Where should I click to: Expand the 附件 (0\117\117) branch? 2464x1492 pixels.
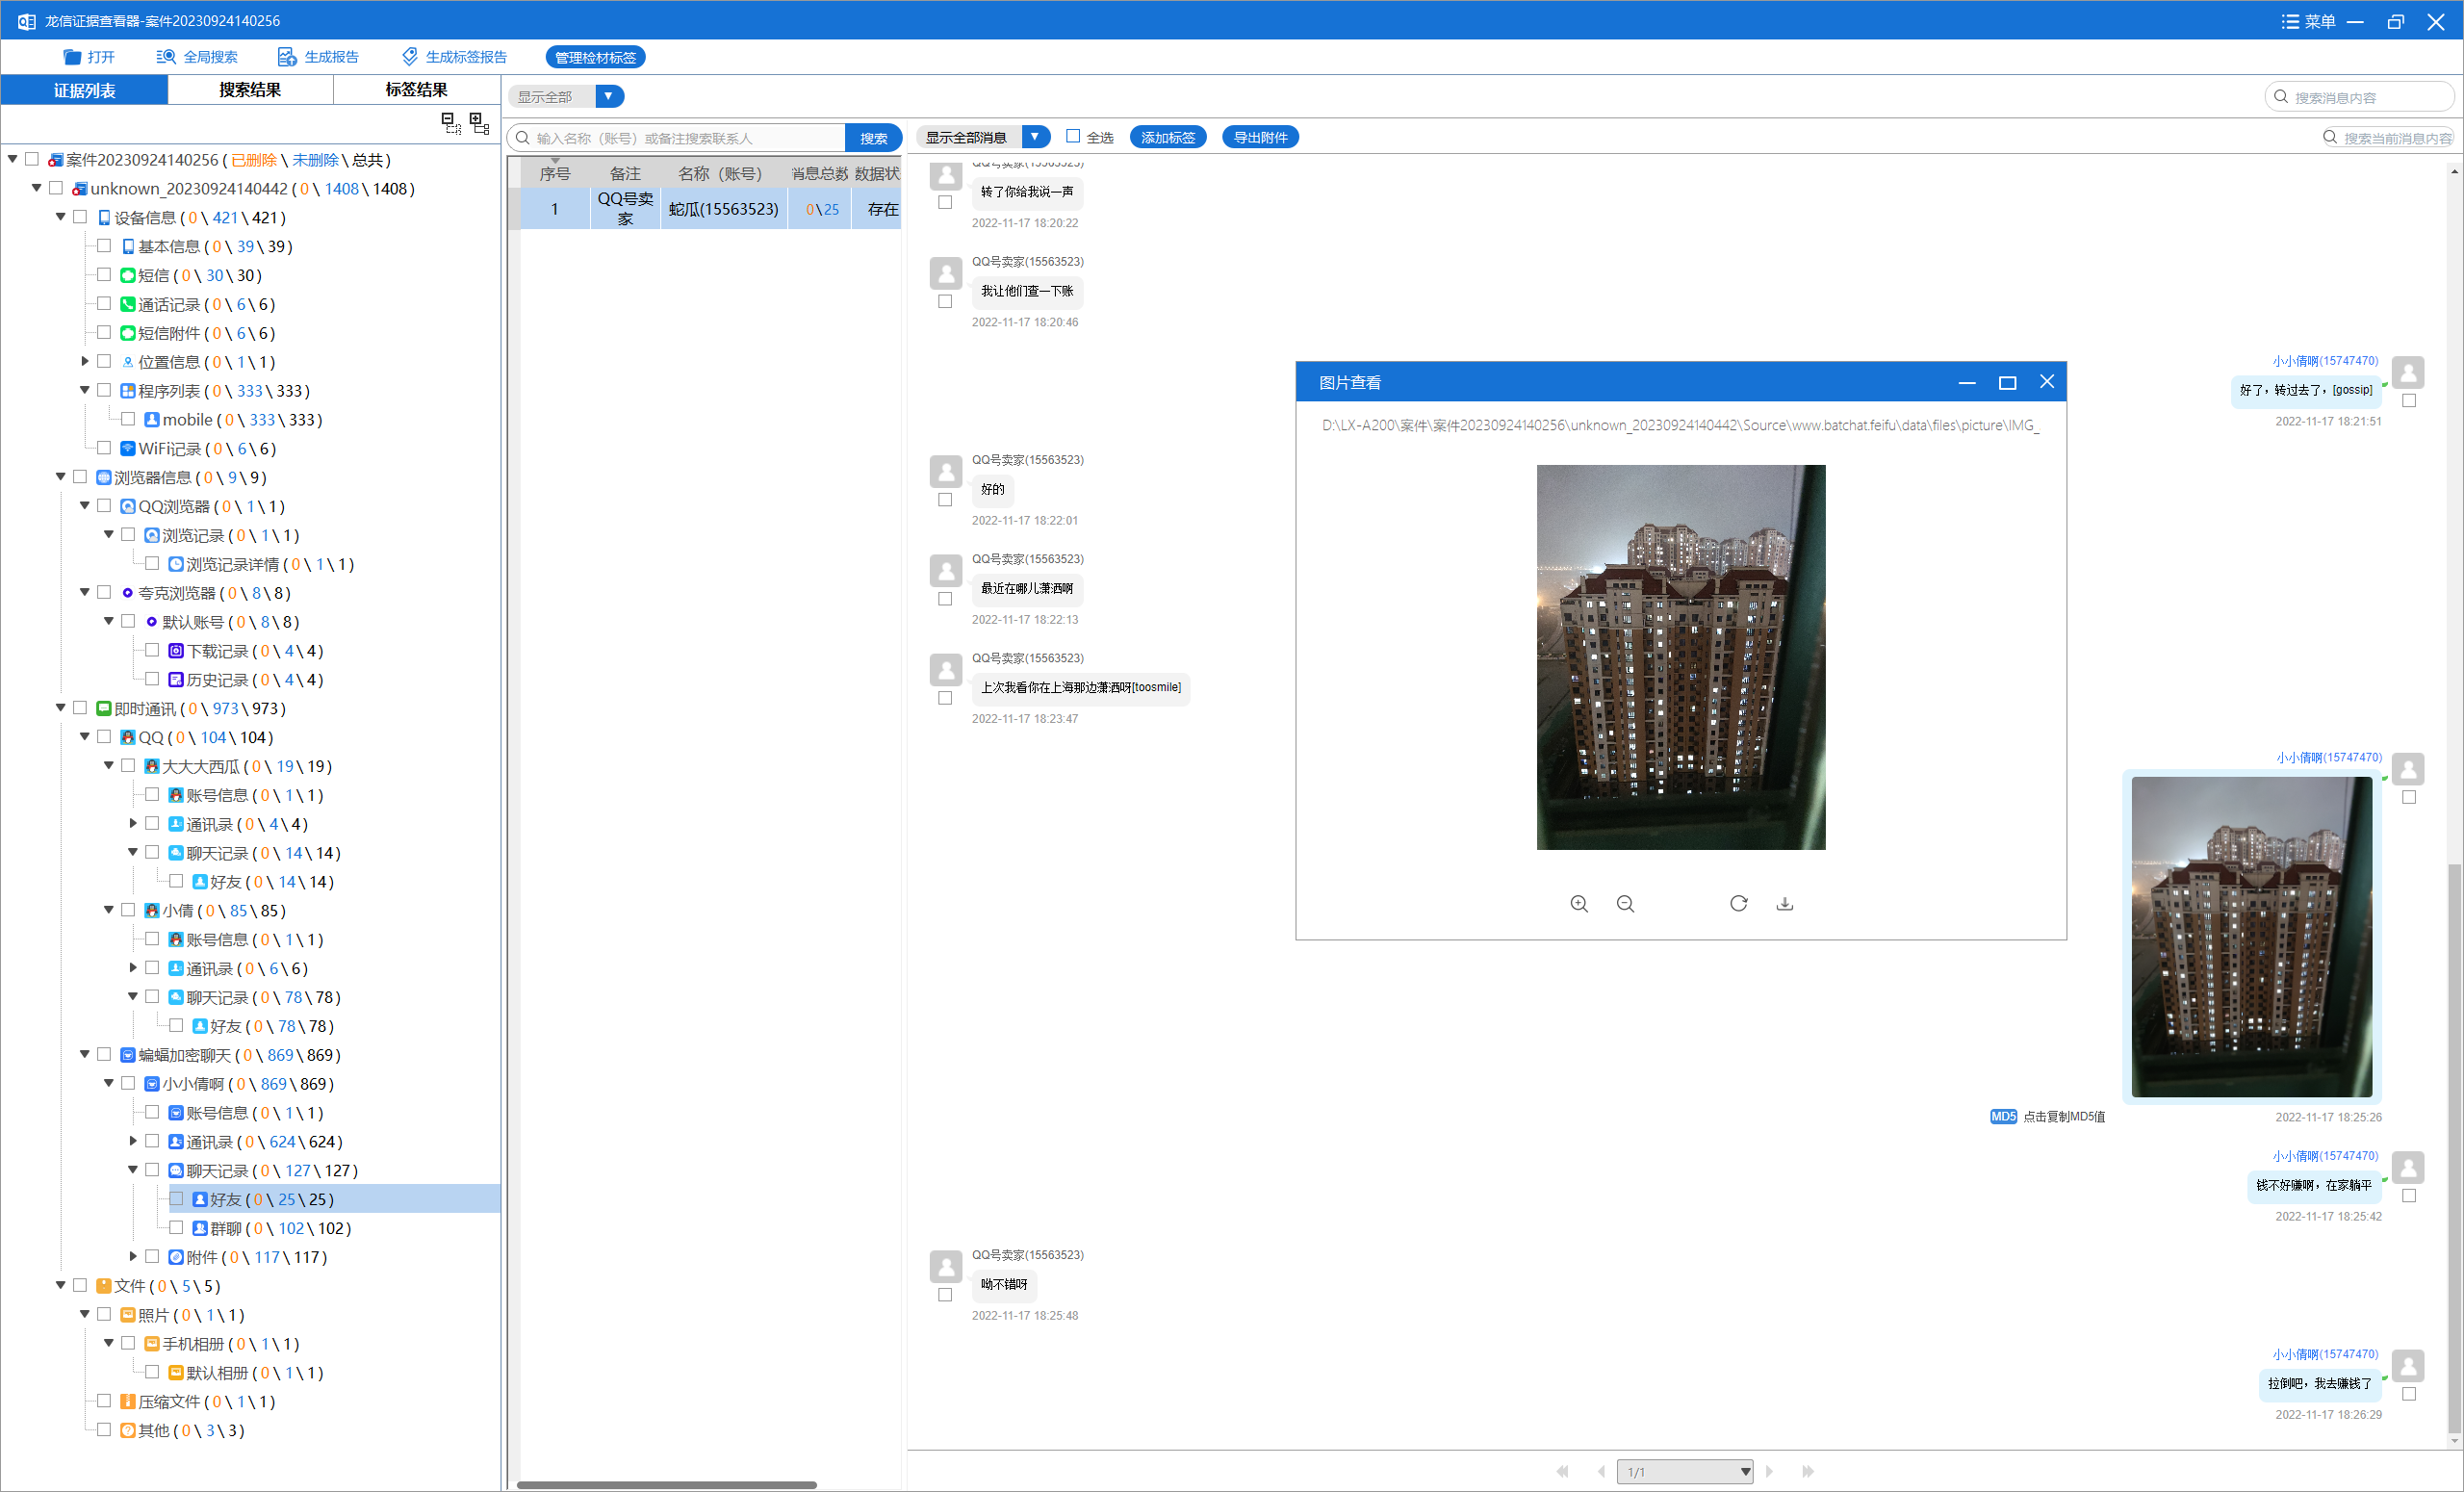(133, 1257)
